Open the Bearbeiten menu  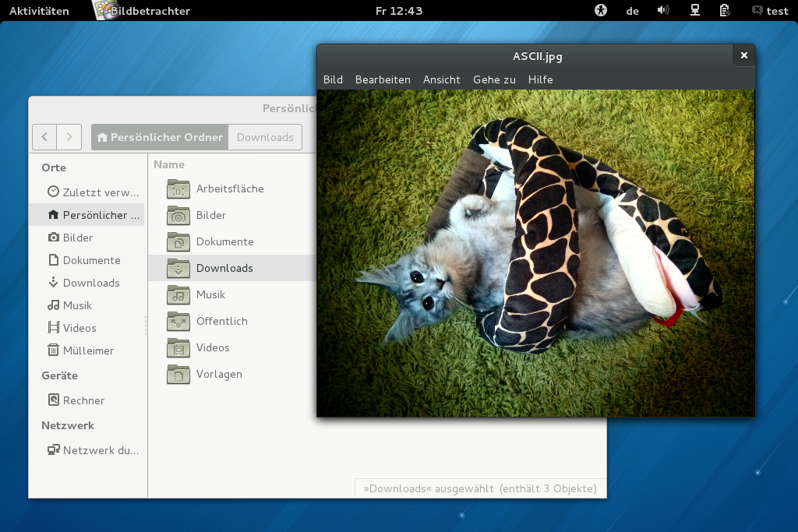[x=383, y=79]
